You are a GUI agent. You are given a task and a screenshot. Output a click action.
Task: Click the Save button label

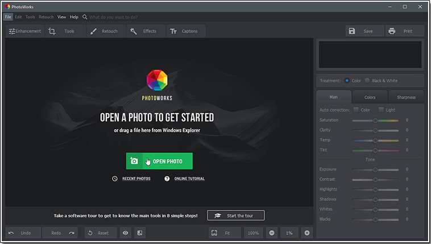coord(368,31)
